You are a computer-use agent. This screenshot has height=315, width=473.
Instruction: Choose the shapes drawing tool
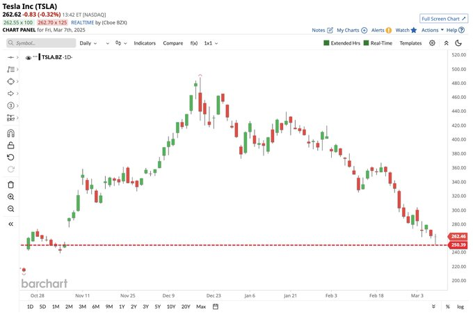coord(11,82)
